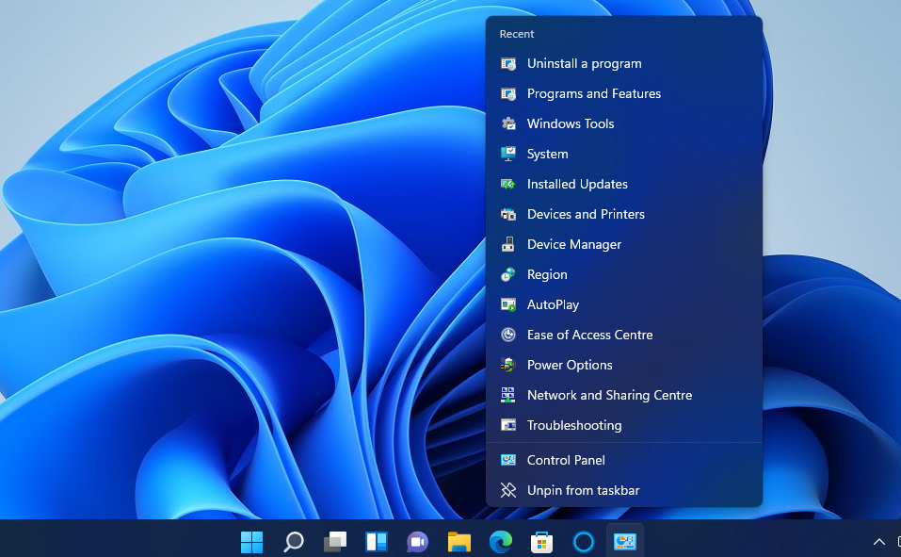Screen dimensions: 901x557
Task: Open Ease of Access Centre entry
Action: (589, 335)
